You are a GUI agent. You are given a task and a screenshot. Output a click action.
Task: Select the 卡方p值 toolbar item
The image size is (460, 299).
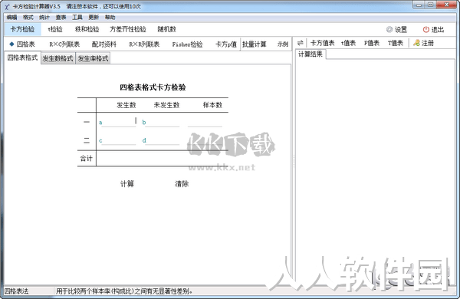[x=226, y=44]
